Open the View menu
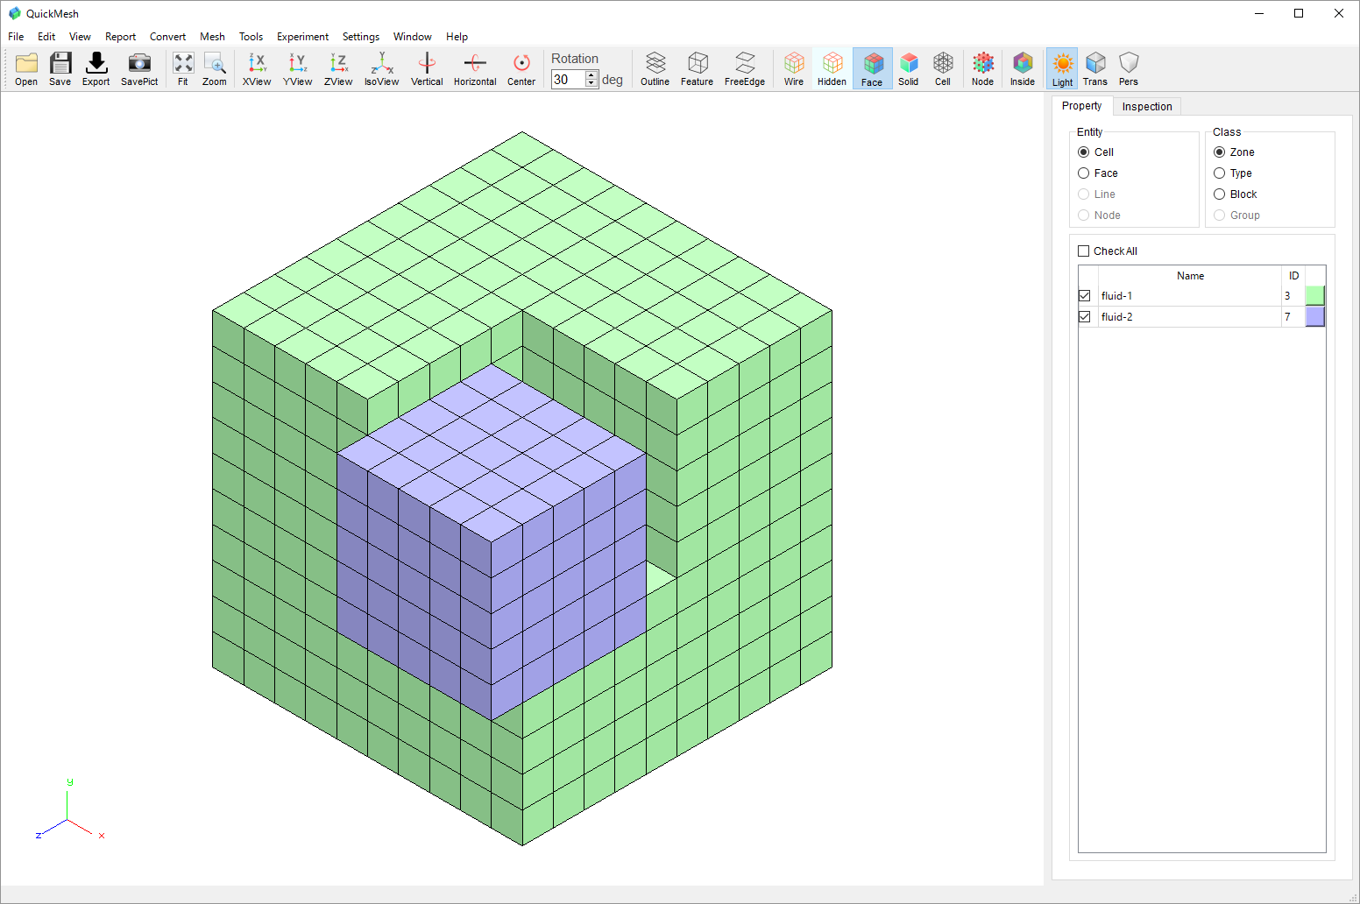 (x=80, y=37)
